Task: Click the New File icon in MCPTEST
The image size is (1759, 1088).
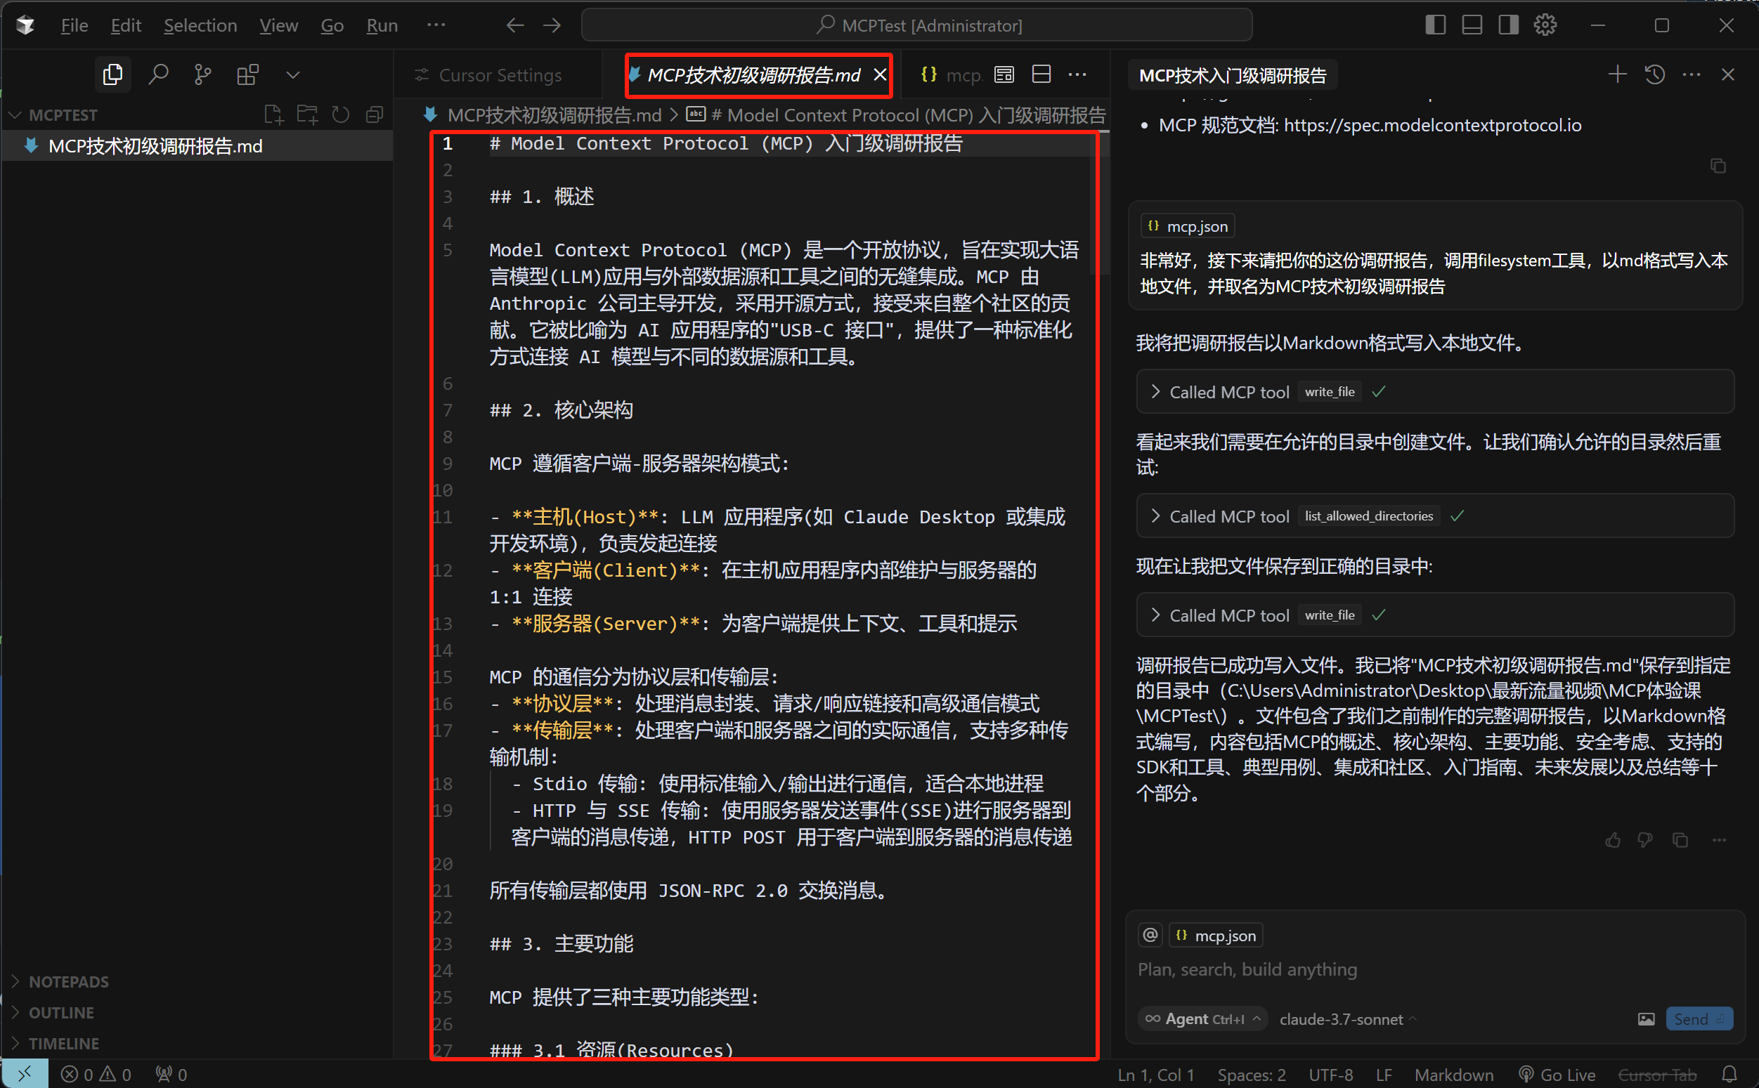Action: click(x=273, y=115)
